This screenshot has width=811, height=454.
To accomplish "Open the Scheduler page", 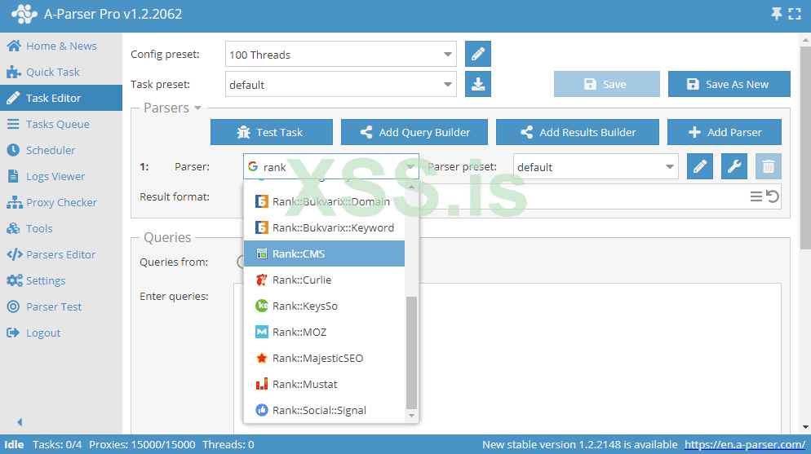I will (x=61, y=150).
